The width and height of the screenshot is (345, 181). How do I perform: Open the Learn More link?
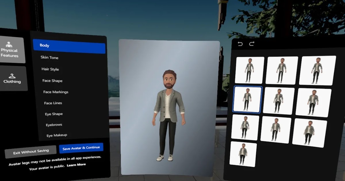[76, 165]
